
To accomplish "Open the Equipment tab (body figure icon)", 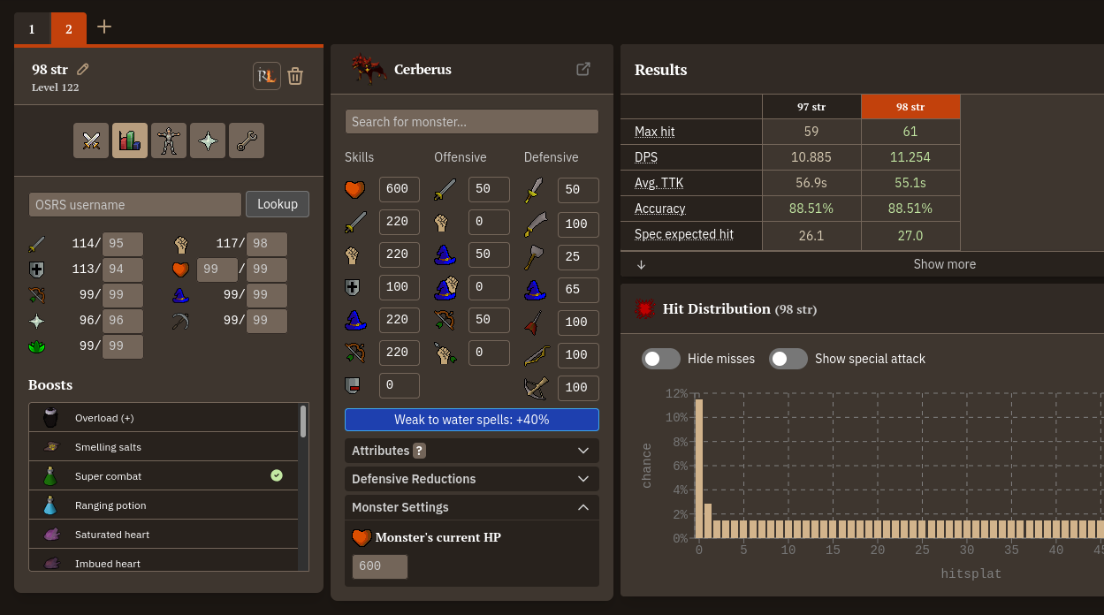I will click(169, 140).
